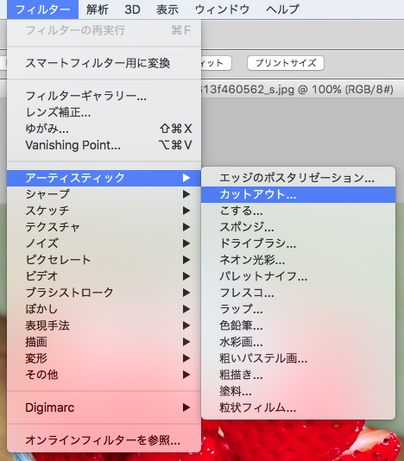Expand the スケッチ submenu
404x461 pixels.
(x=104, y=211)
